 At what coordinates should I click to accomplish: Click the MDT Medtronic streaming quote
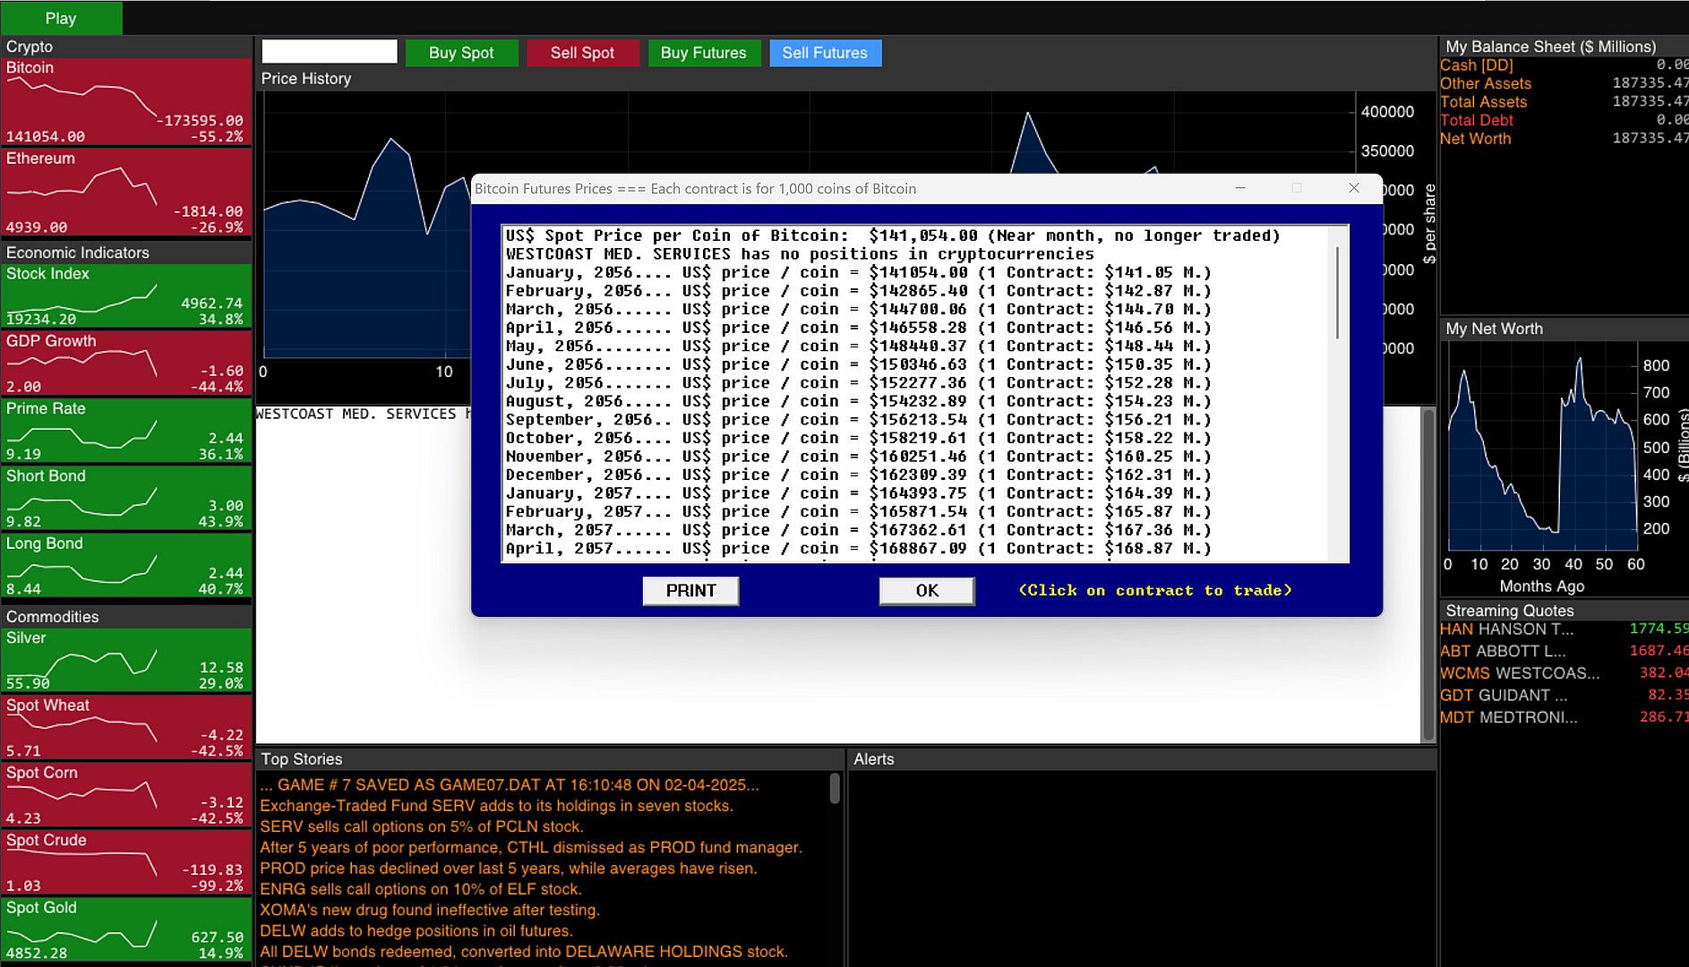point(1564,717)
